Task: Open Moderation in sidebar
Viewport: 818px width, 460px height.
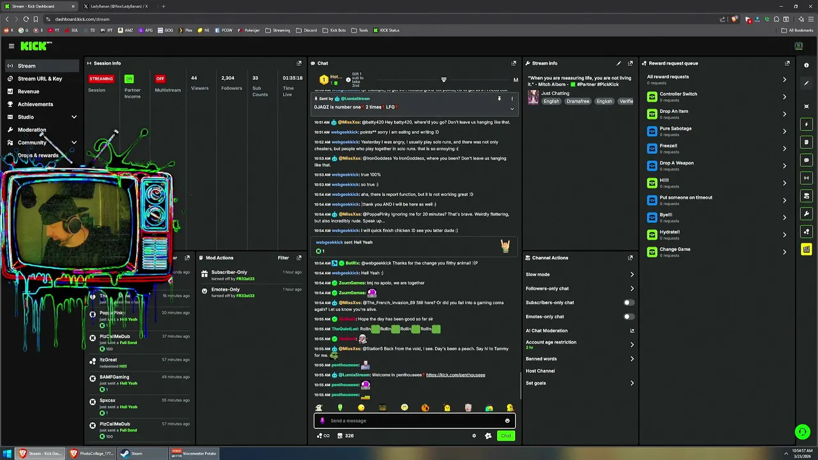Action: (42, 130)
